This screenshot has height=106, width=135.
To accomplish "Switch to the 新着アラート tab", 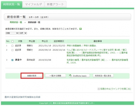I will point(56,4).
